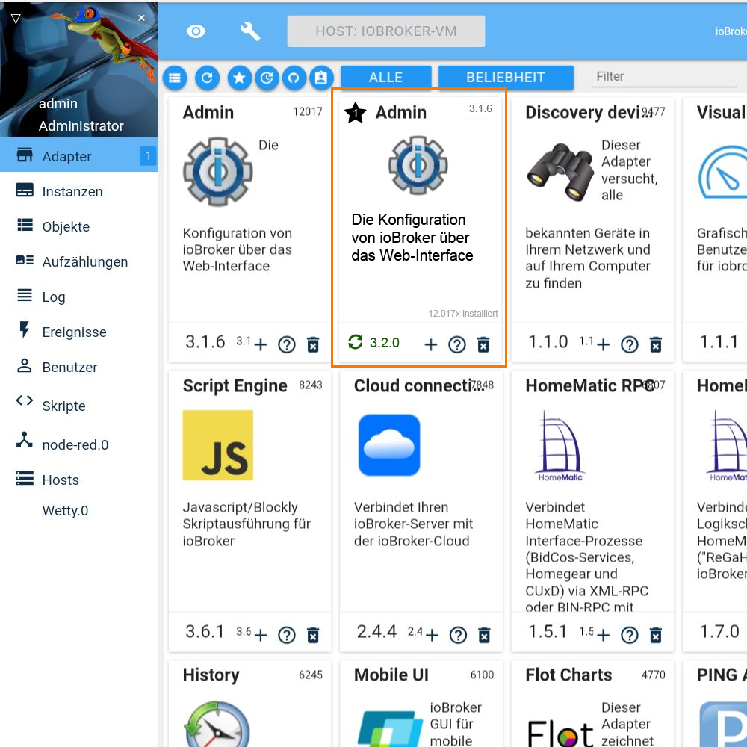Add a Script Engine instance
This screenshot has width=747, height=747.
coord(260,635)
